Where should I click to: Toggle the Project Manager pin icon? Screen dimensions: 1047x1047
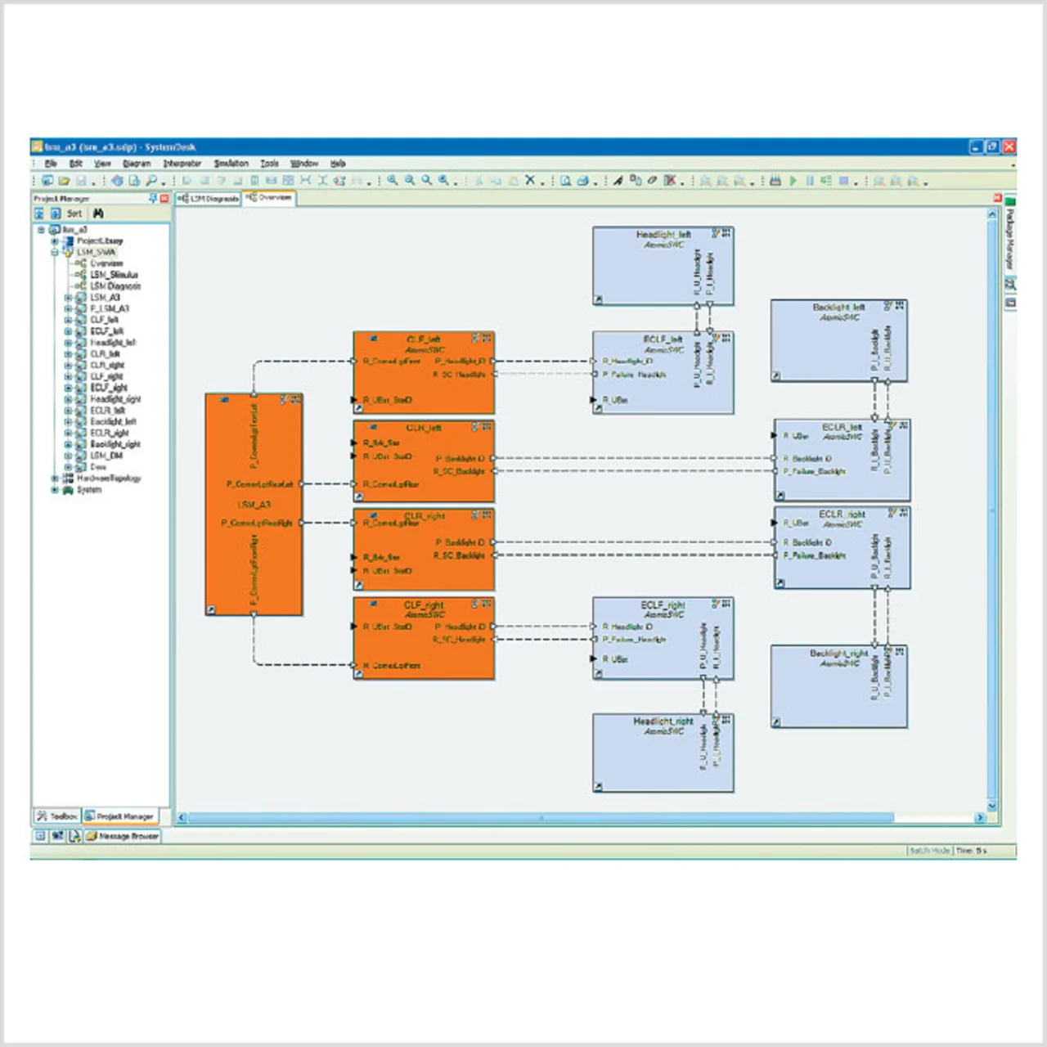(x=152, y=199)
